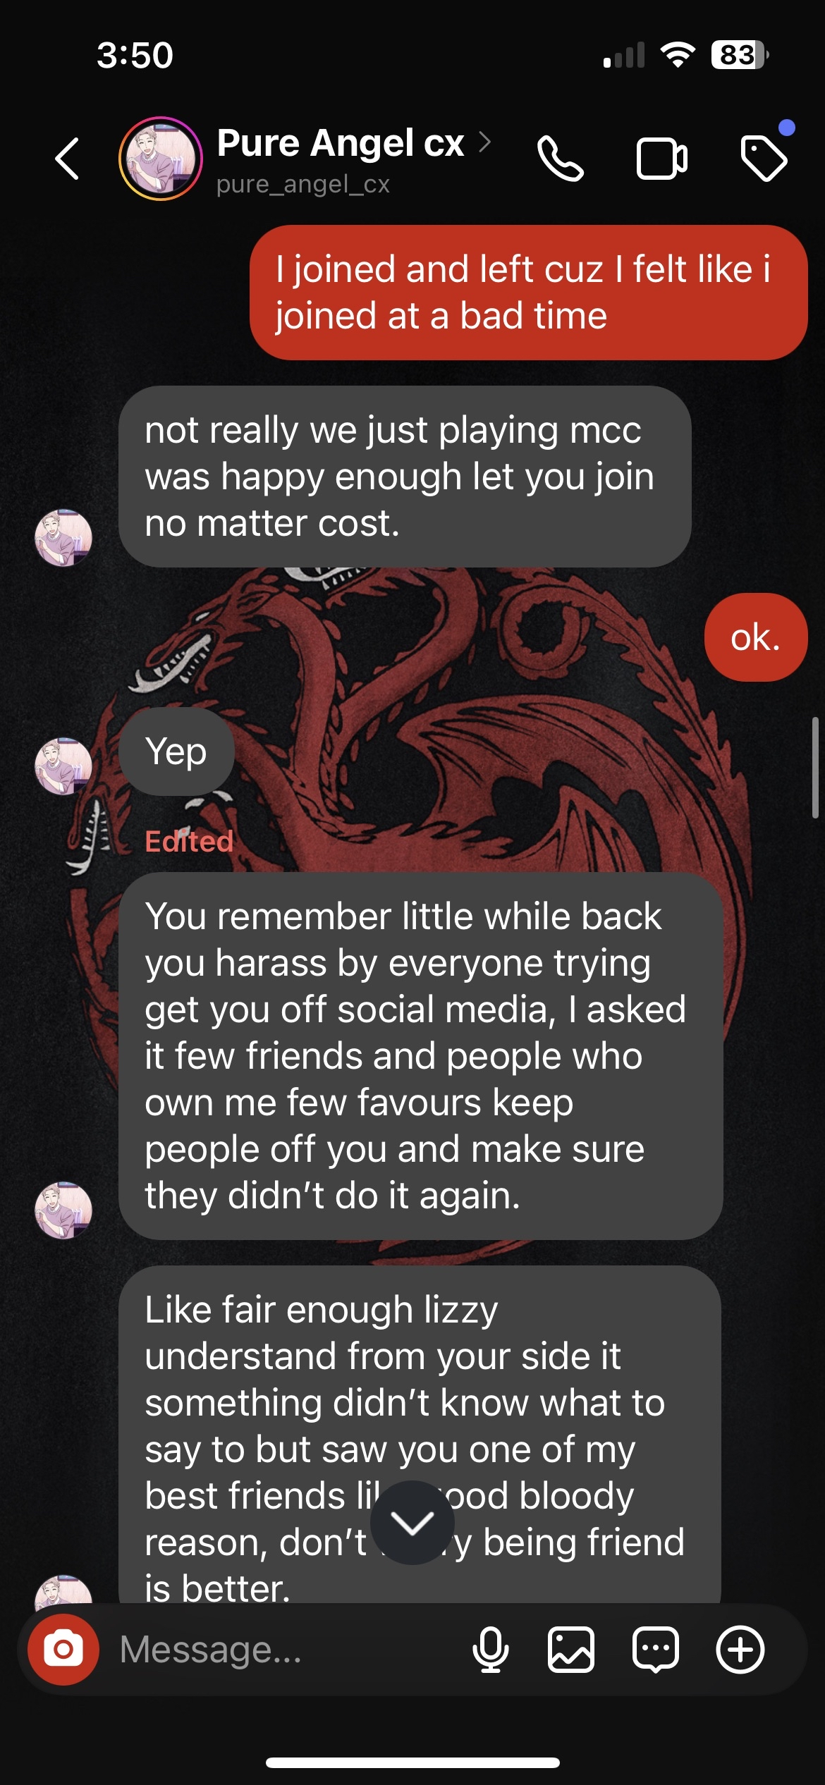Open the label tag icon in the header

tap(764, 159)
